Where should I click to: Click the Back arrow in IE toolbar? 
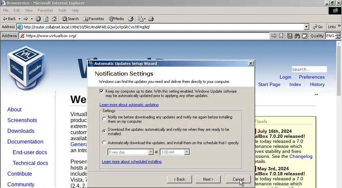pyautogui.click(x=9, y=19)
